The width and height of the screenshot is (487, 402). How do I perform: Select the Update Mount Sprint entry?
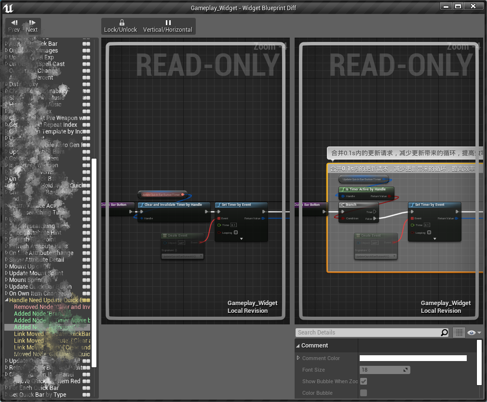36,273
